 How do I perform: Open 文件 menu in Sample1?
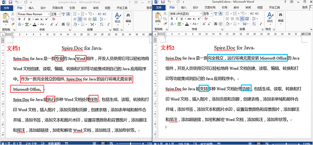point(6,8)
